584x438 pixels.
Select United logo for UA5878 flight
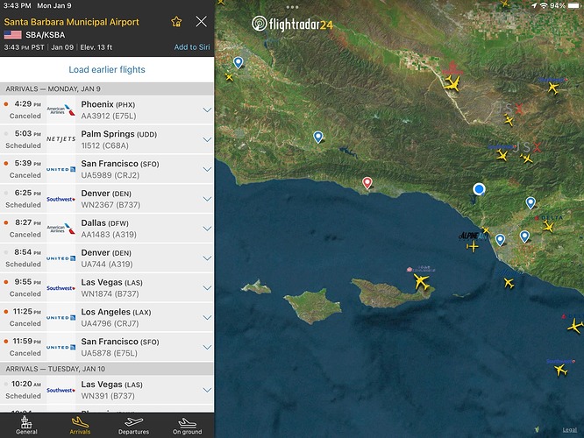pos(61,347)
